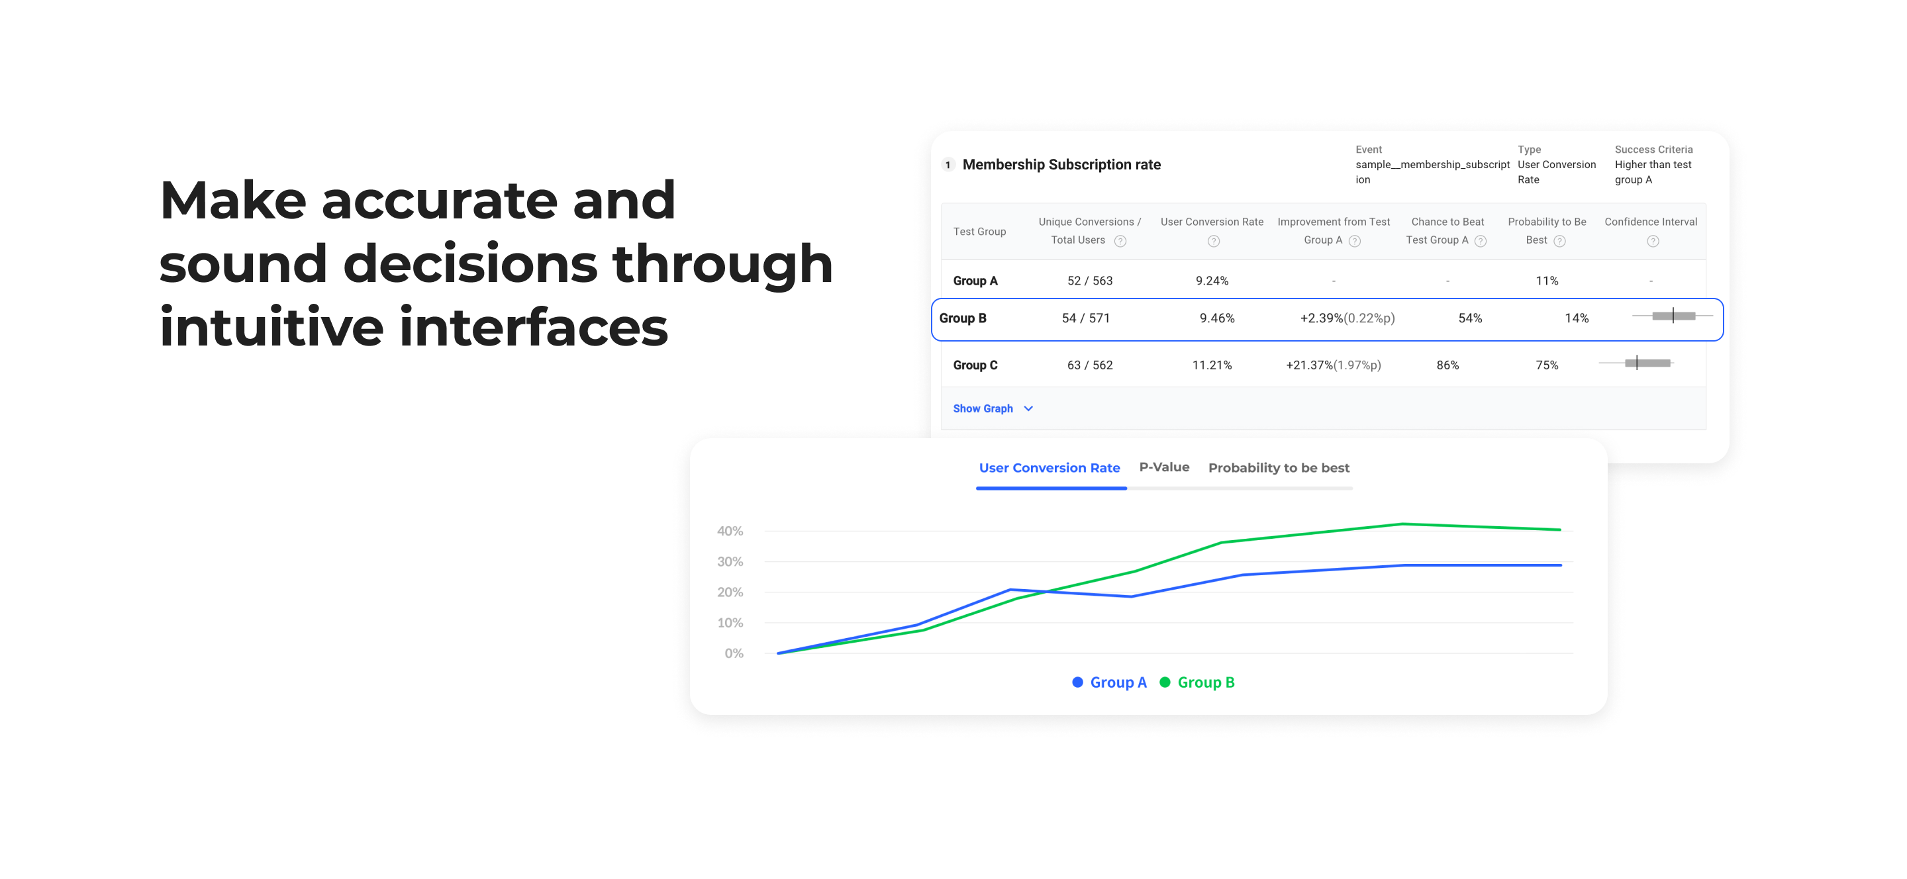This screenshot has height=879, width=1907.
Task: Select the User Conversion Rate tab
Action: [x=1049, y=467]
